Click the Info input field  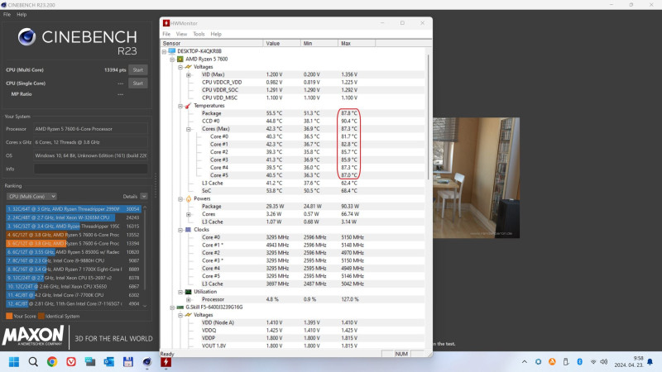click(91, 169)
